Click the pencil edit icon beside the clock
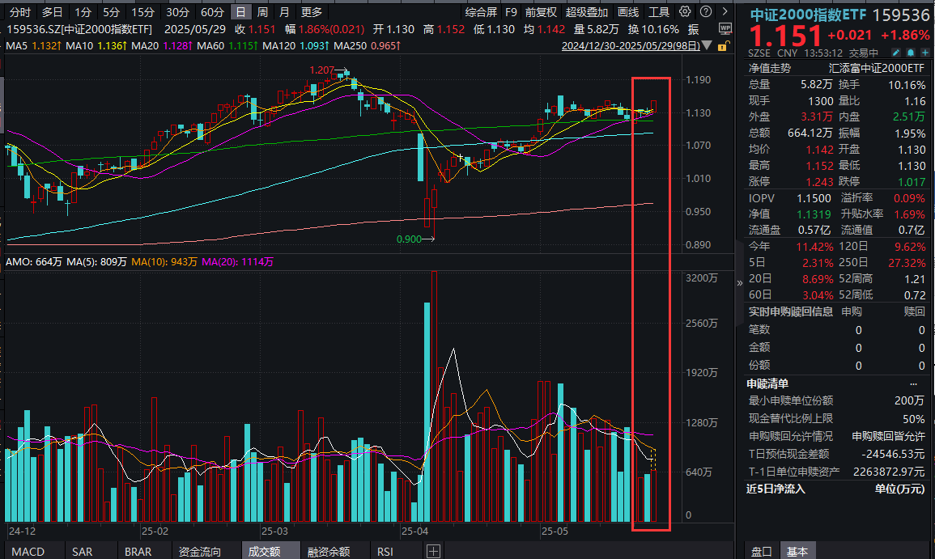The image size is (935, 559). pyautogui.click(x=895, y=53)
